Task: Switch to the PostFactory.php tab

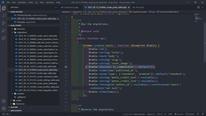Action: (x=71, y=7)
